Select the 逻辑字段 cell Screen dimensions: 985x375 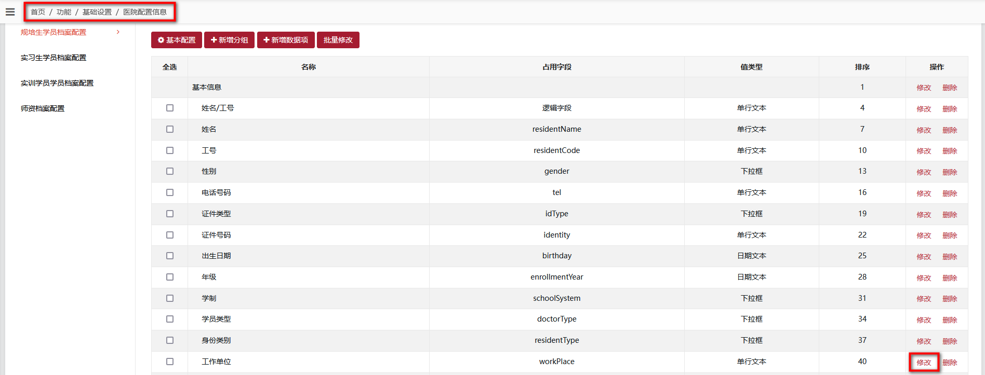(x=557, y=108)
